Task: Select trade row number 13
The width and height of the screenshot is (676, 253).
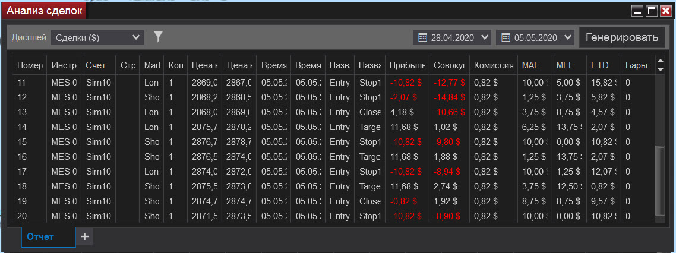Action: coord(334,112)
